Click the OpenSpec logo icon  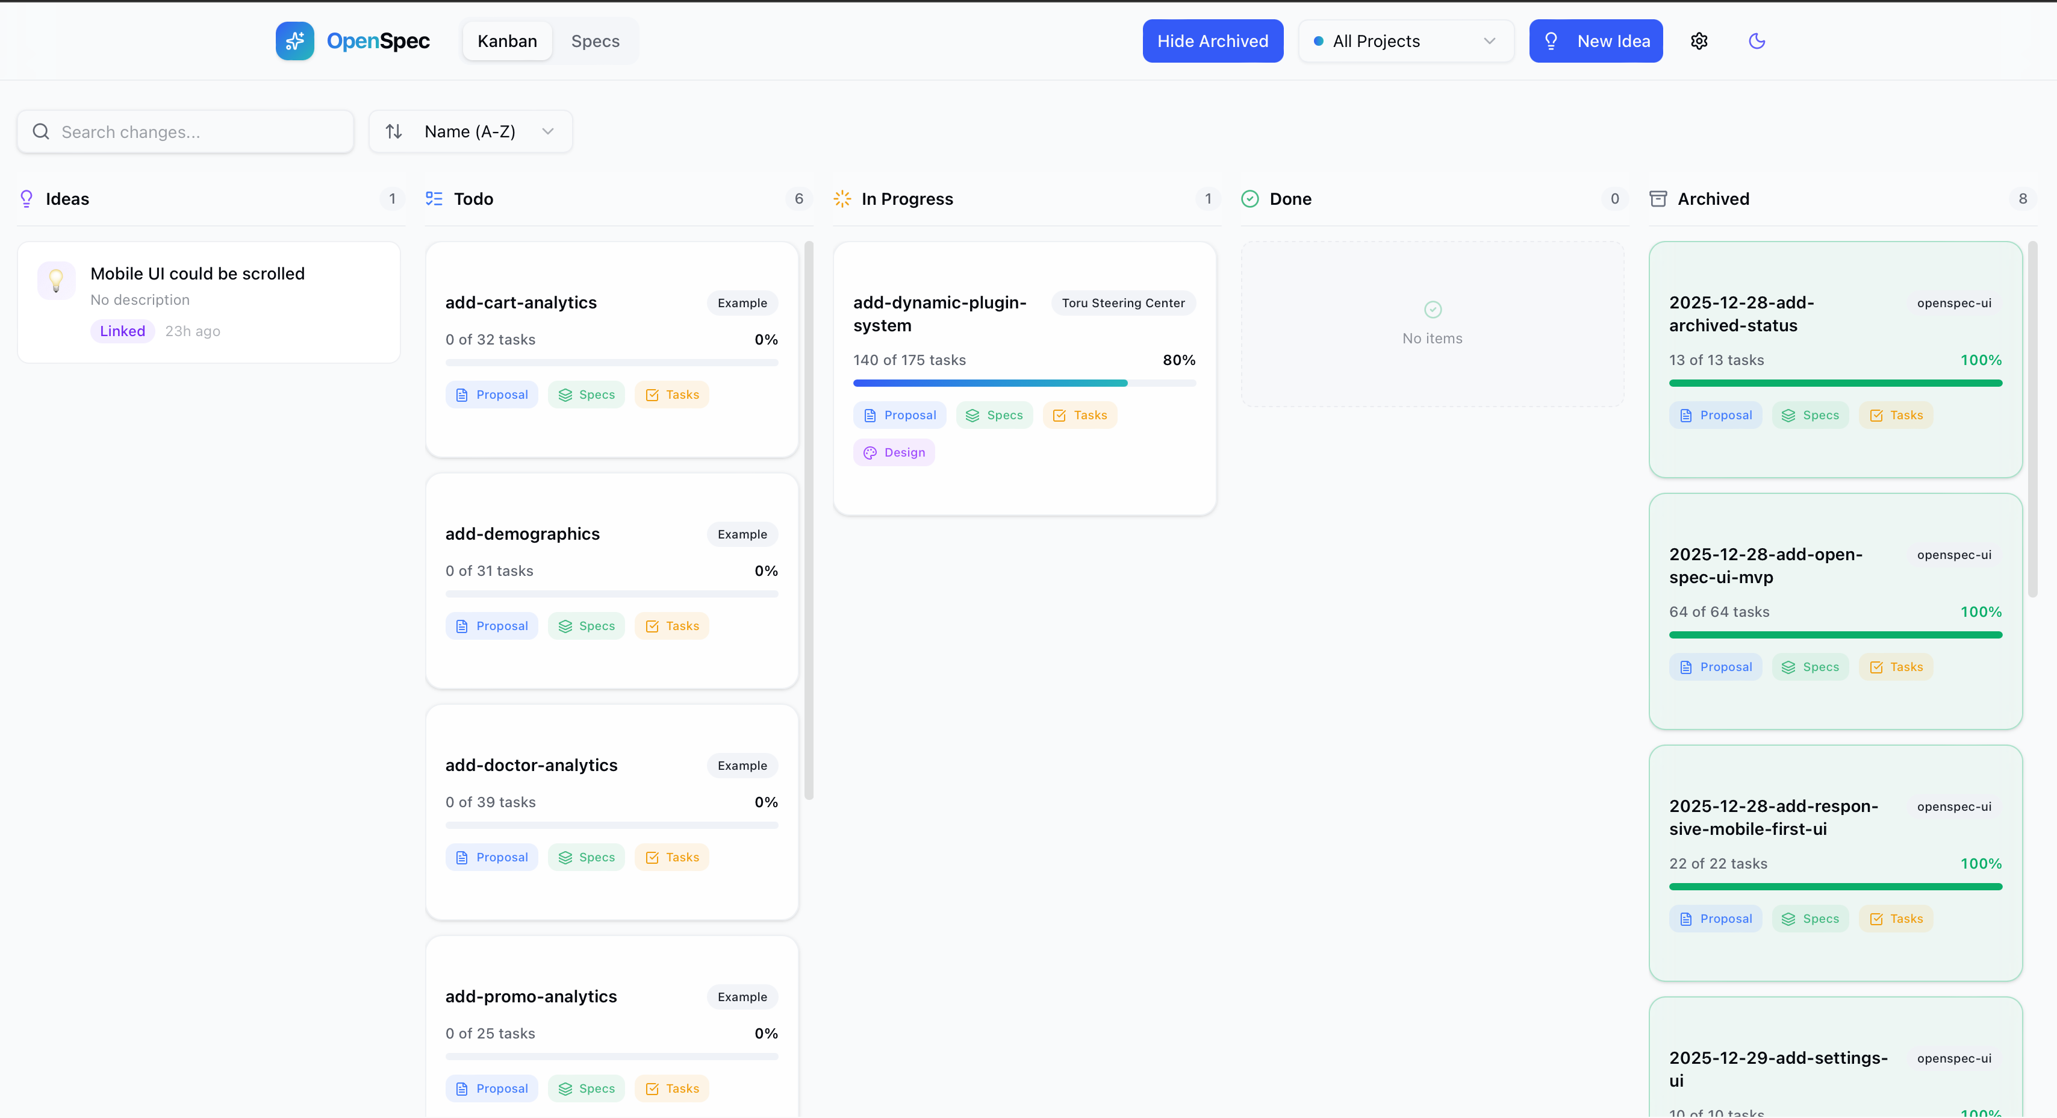tap(294, 41)
